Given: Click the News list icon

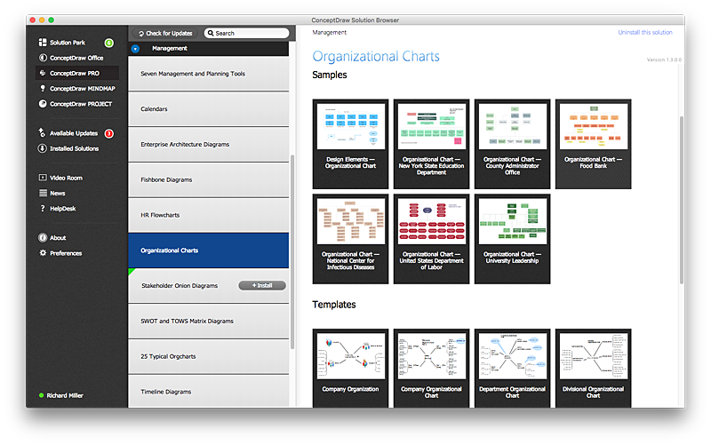Looking at the screenshot, I should (43, 193).
